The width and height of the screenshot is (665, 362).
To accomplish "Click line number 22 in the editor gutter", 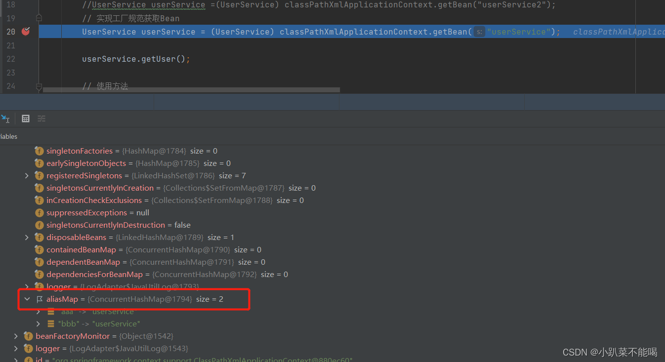I will click(10, 59).
